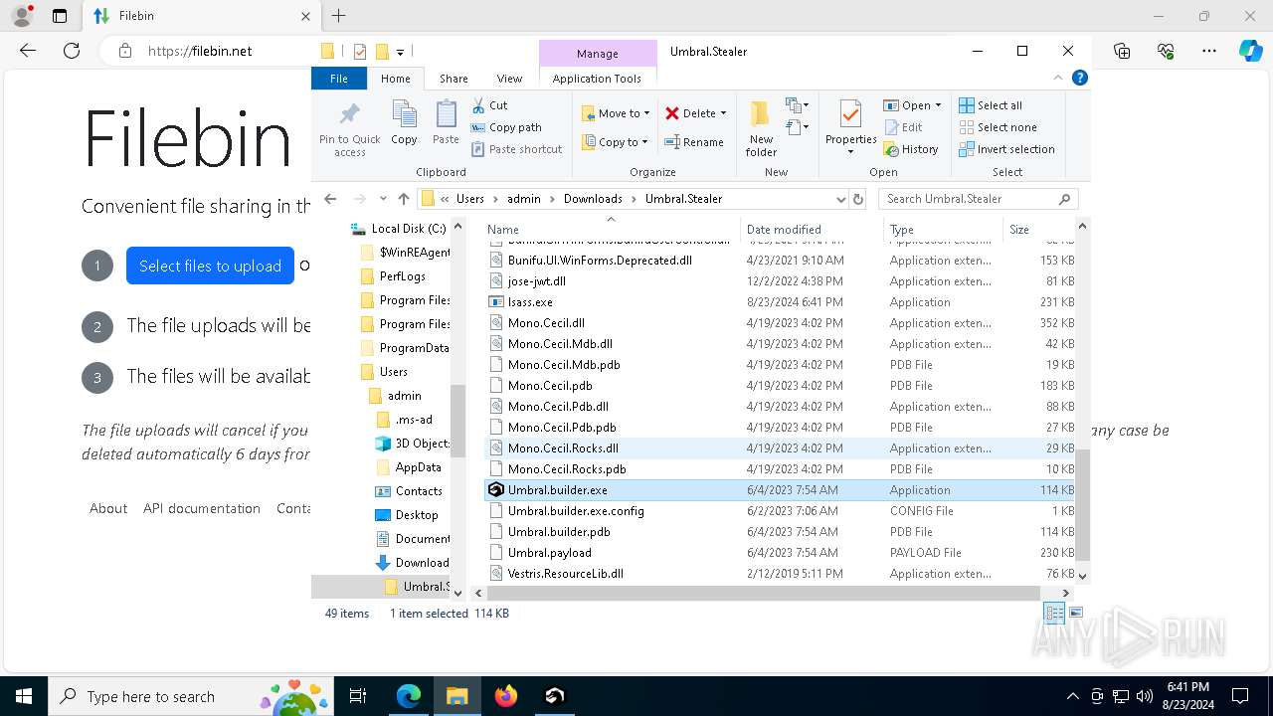Image resolution: width=1273 pixels, height=716 pixels.
Task: Click Select all in ribbon
Action: pyautogui.click(x=991, y=105)
